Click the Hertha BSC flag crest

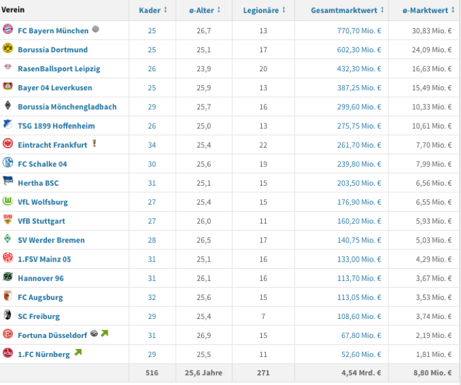click(8, 180)
